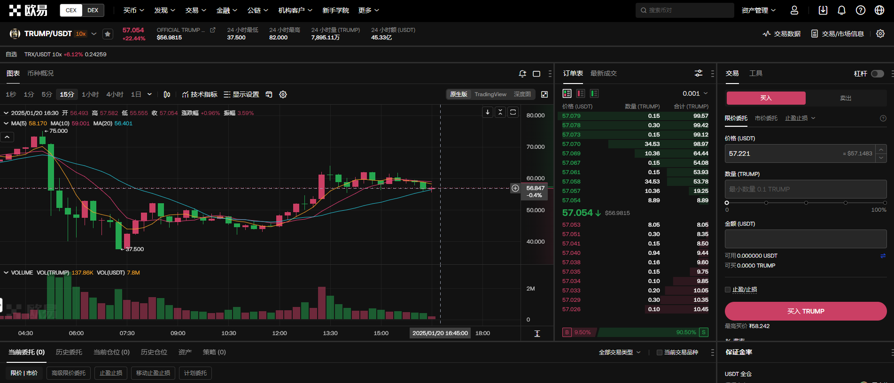Open 新手学院 beginner academy
This screenshot has width=894, height=383.
click(335, 10)
